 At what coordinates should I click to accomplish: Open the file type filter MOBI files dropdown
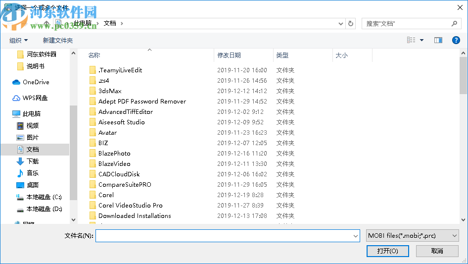tap(412, 236)
